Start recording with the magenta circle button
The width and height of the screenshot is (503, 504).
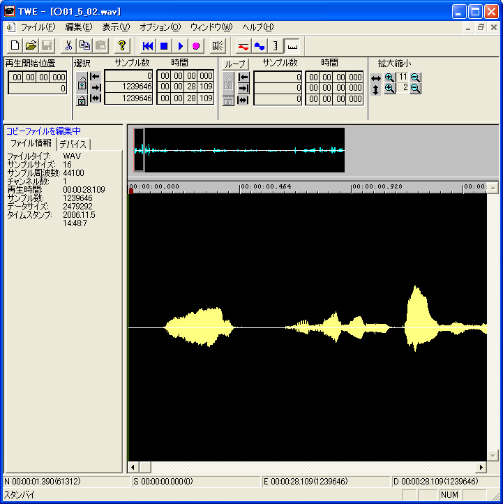196,46
